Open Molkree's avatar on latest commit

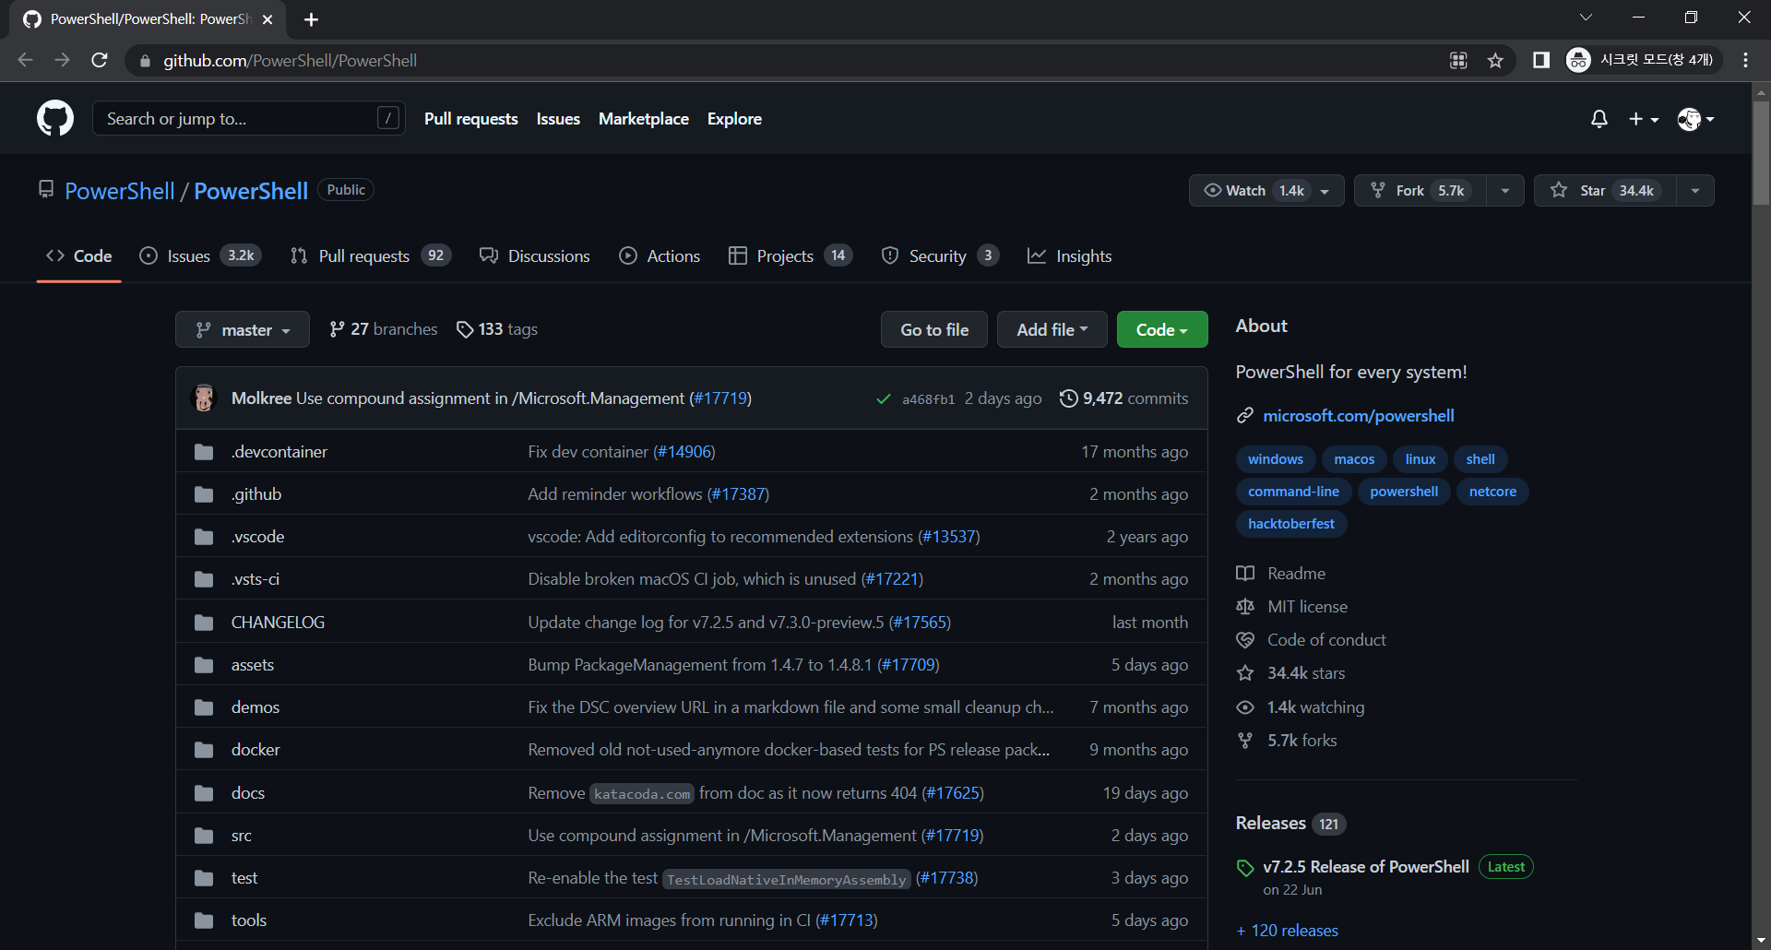204,398
